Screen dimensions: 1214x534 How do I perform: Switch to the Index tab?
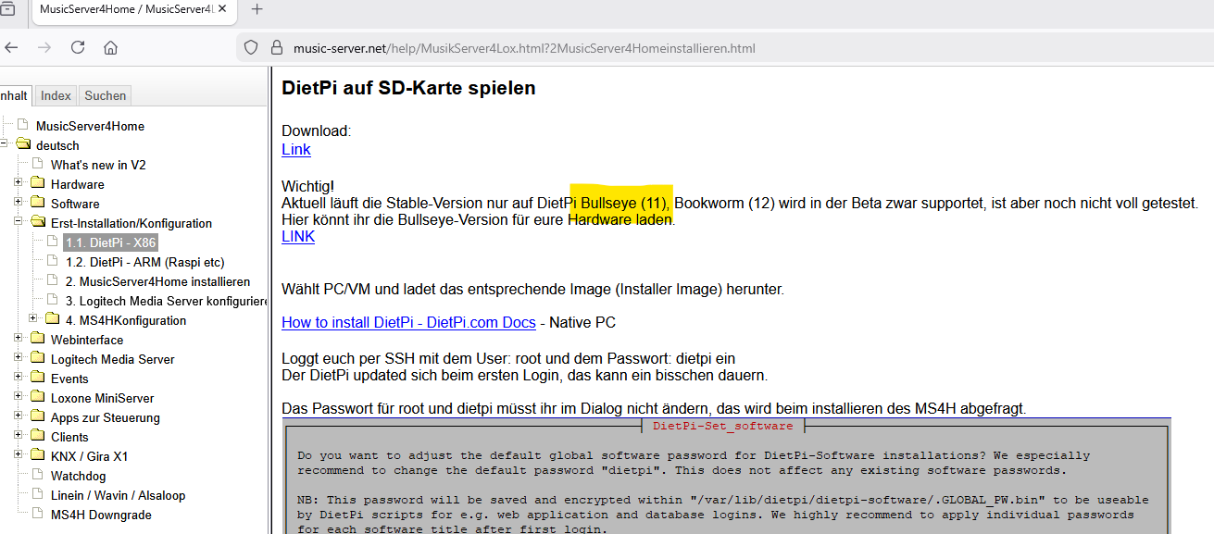pyautogui.click(x=55, y=95)
